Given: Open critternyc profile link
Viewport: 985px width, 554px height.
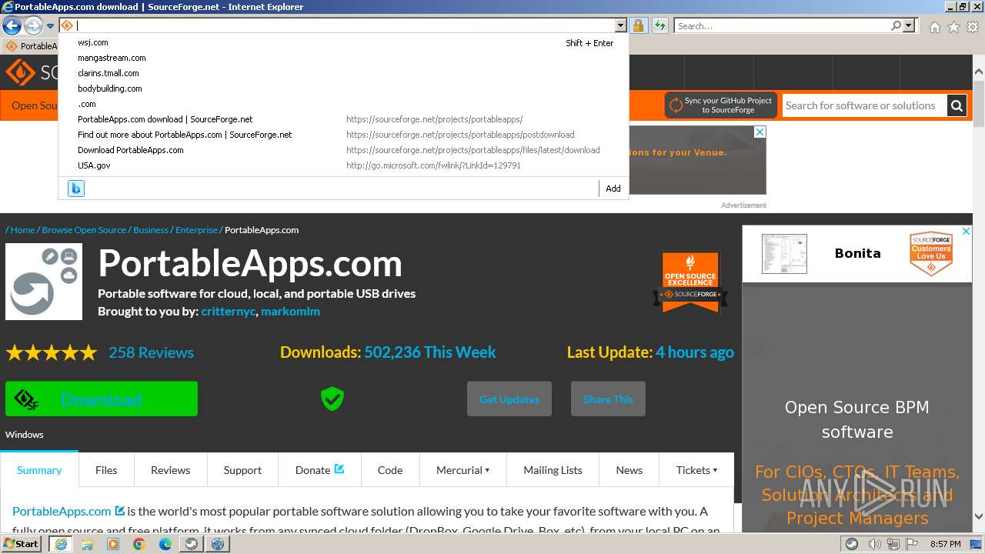Looking at the screenshot, I should 228,312.
